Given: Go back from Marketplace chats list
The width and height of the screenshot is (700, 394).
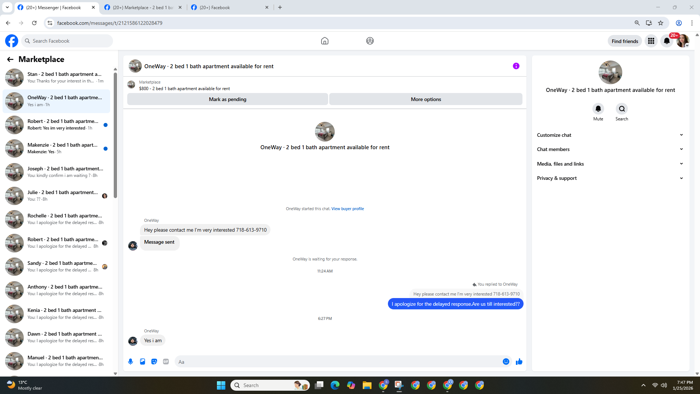Looking at the screenshot, I should [x=10, y=59].
